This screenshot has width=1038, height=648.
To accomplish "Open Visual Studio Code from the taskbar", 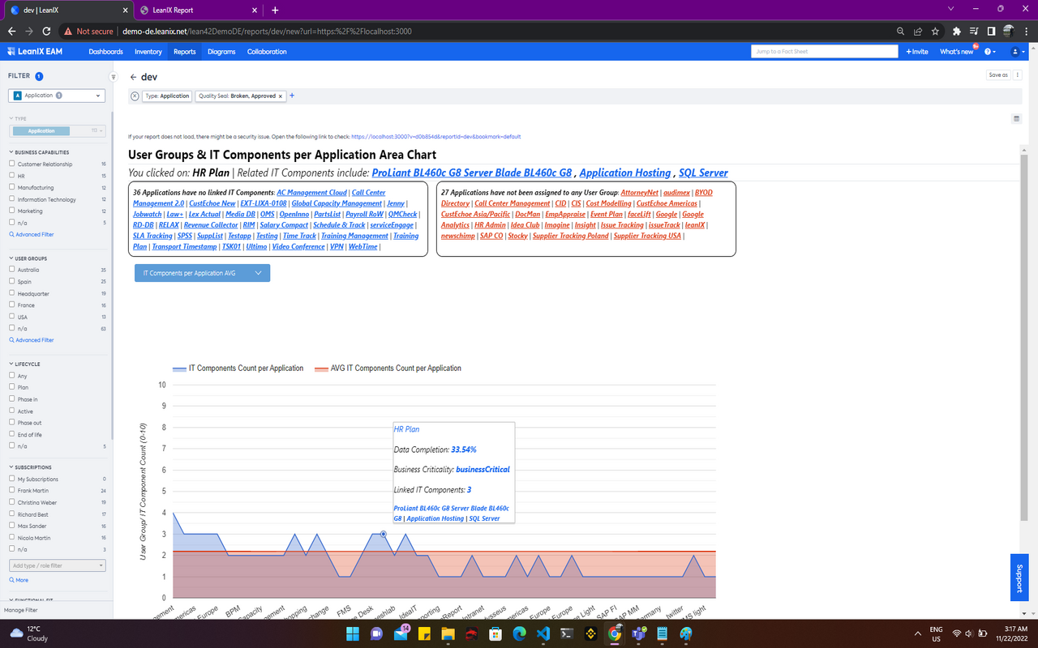I will pyautogui.click(x=543, y=633).
